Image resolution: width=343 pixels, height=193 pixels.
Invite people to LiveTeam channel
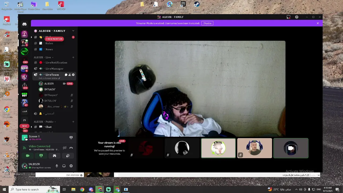(x=70, y=75)
